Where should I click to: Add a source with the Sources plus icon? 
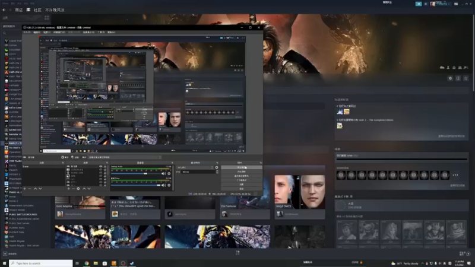coord(68,189)
